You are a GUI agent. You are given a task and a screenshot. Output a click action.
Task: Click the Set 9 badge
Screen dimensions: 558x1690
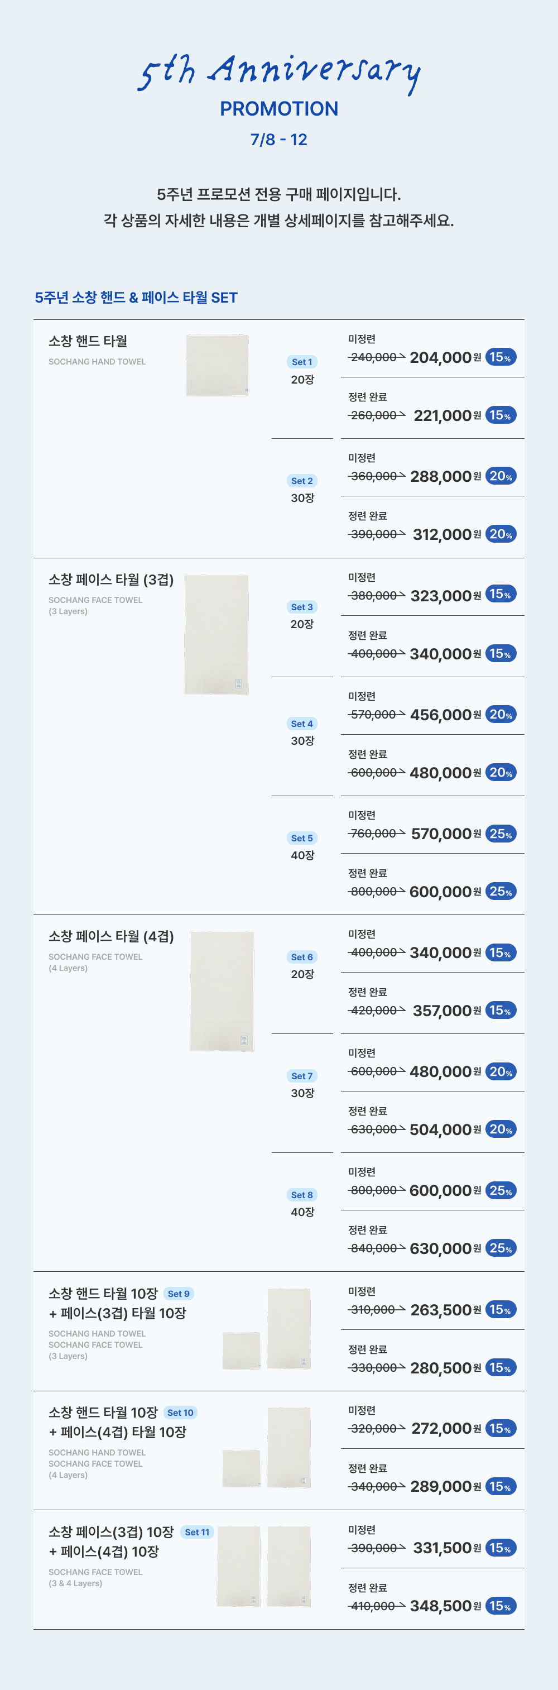179,1293
